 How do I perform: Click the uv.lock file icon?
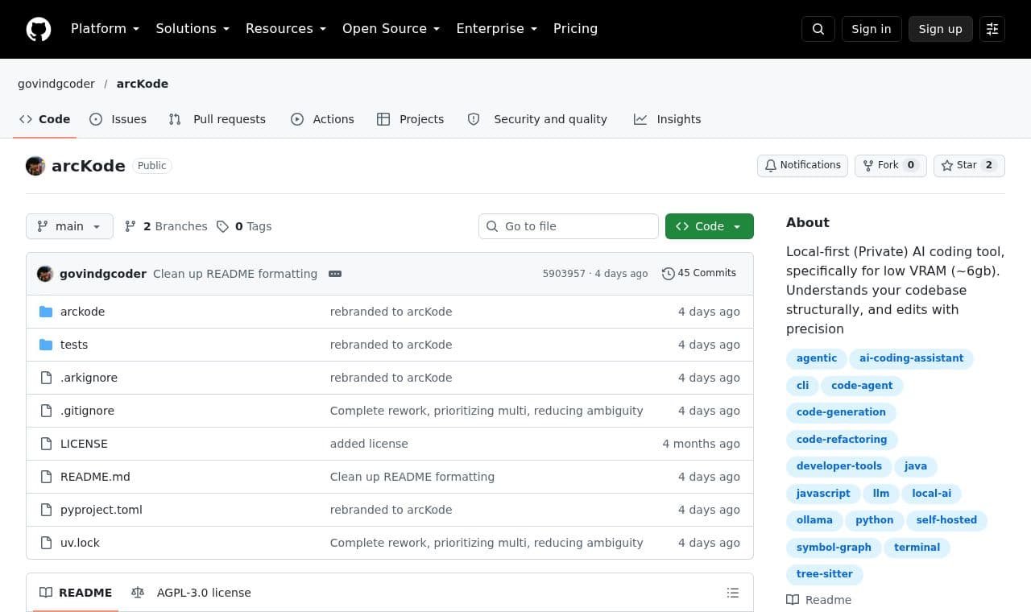pos(46,543)
